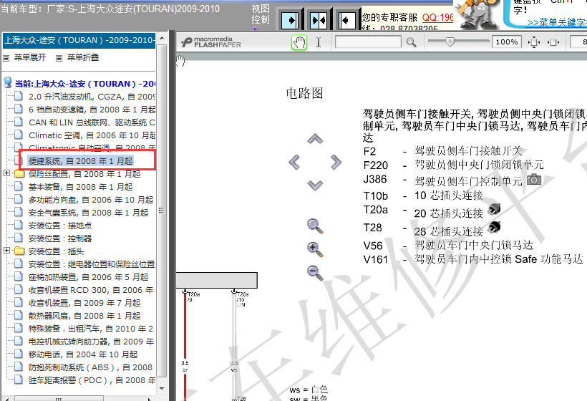The width and height of the screenshot is (587, 401).
Task: Select the hand pan tool in FlashPaper toolbar
Action: point(299,42)
